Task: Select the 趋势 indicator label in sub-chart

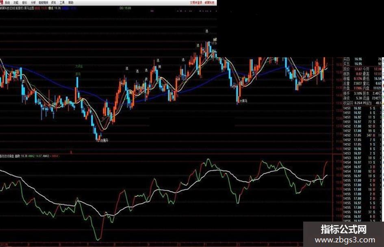Action: pyautogui.click(x=17, y=156)
